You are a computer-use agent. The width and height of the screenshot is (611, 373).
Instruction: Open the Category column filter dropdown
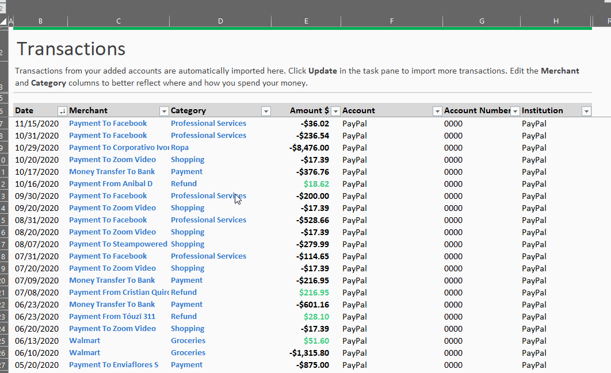[266, 111]
